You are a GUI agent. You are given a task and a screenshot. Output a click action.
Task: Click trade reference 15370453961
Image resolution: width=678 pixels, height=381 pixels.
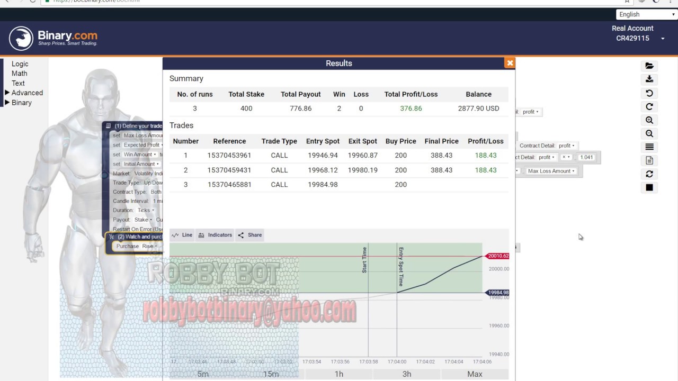229,156
